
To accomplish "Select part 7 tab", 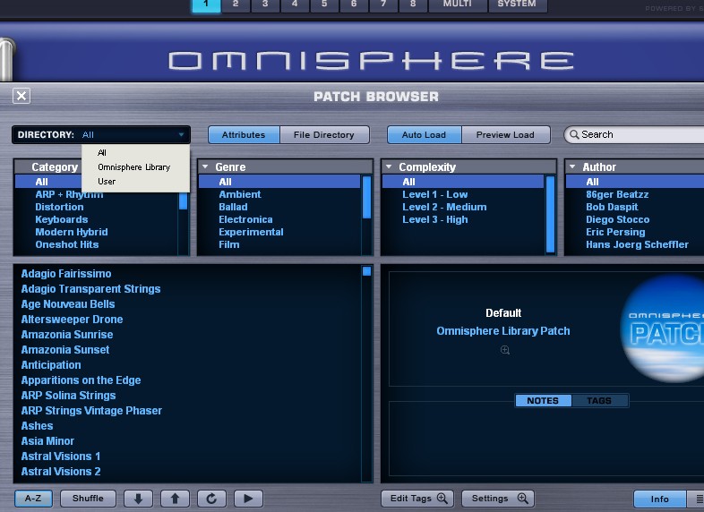I will [x=383, y=5].
